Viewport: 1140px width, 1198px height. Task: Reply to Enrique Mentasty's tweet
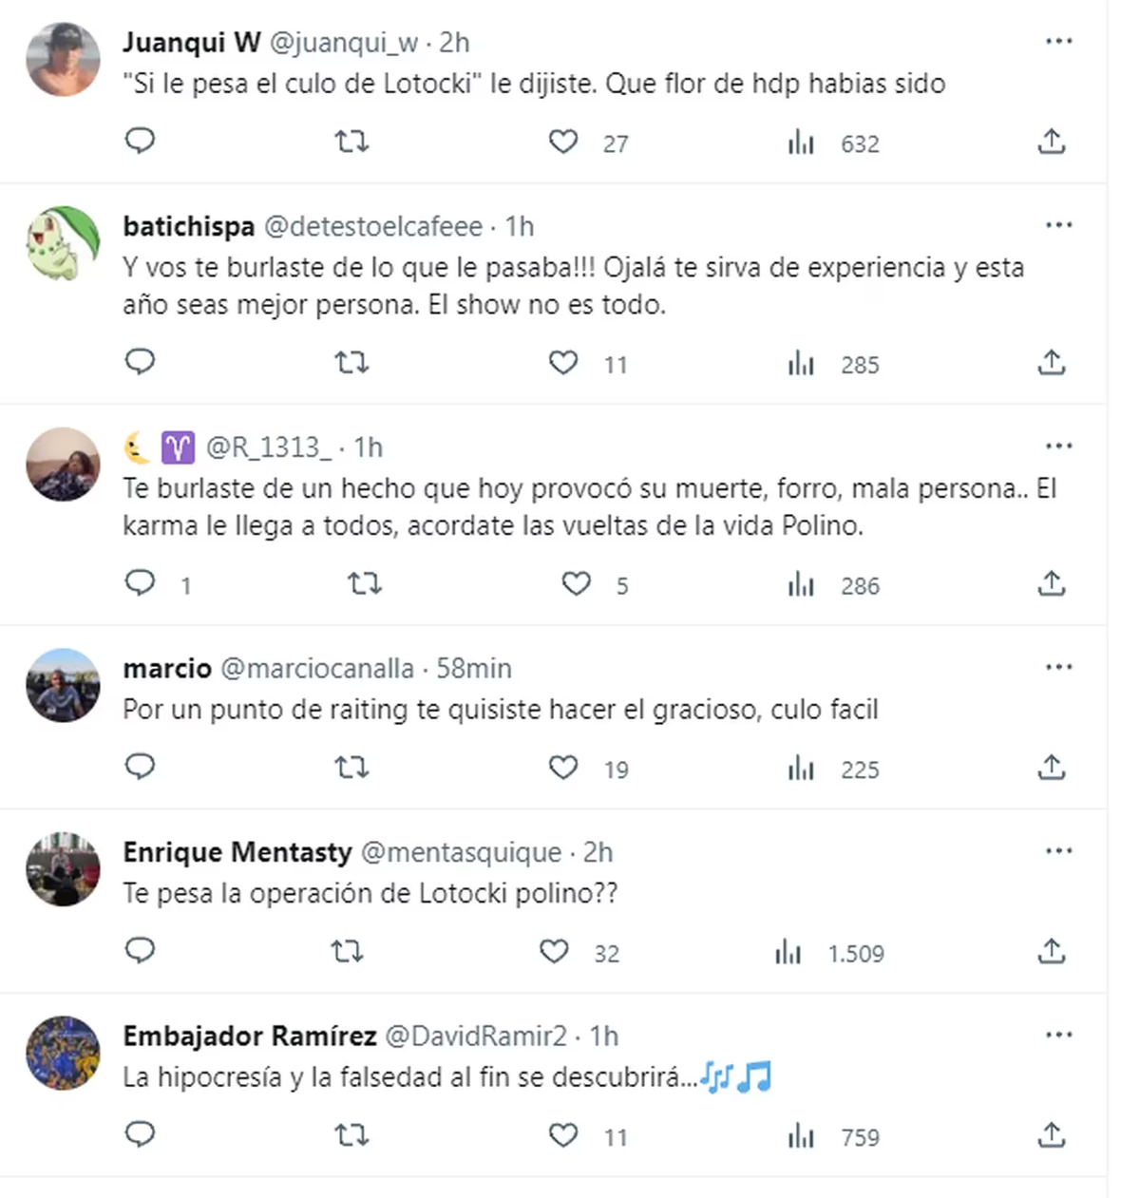[140, 951]
